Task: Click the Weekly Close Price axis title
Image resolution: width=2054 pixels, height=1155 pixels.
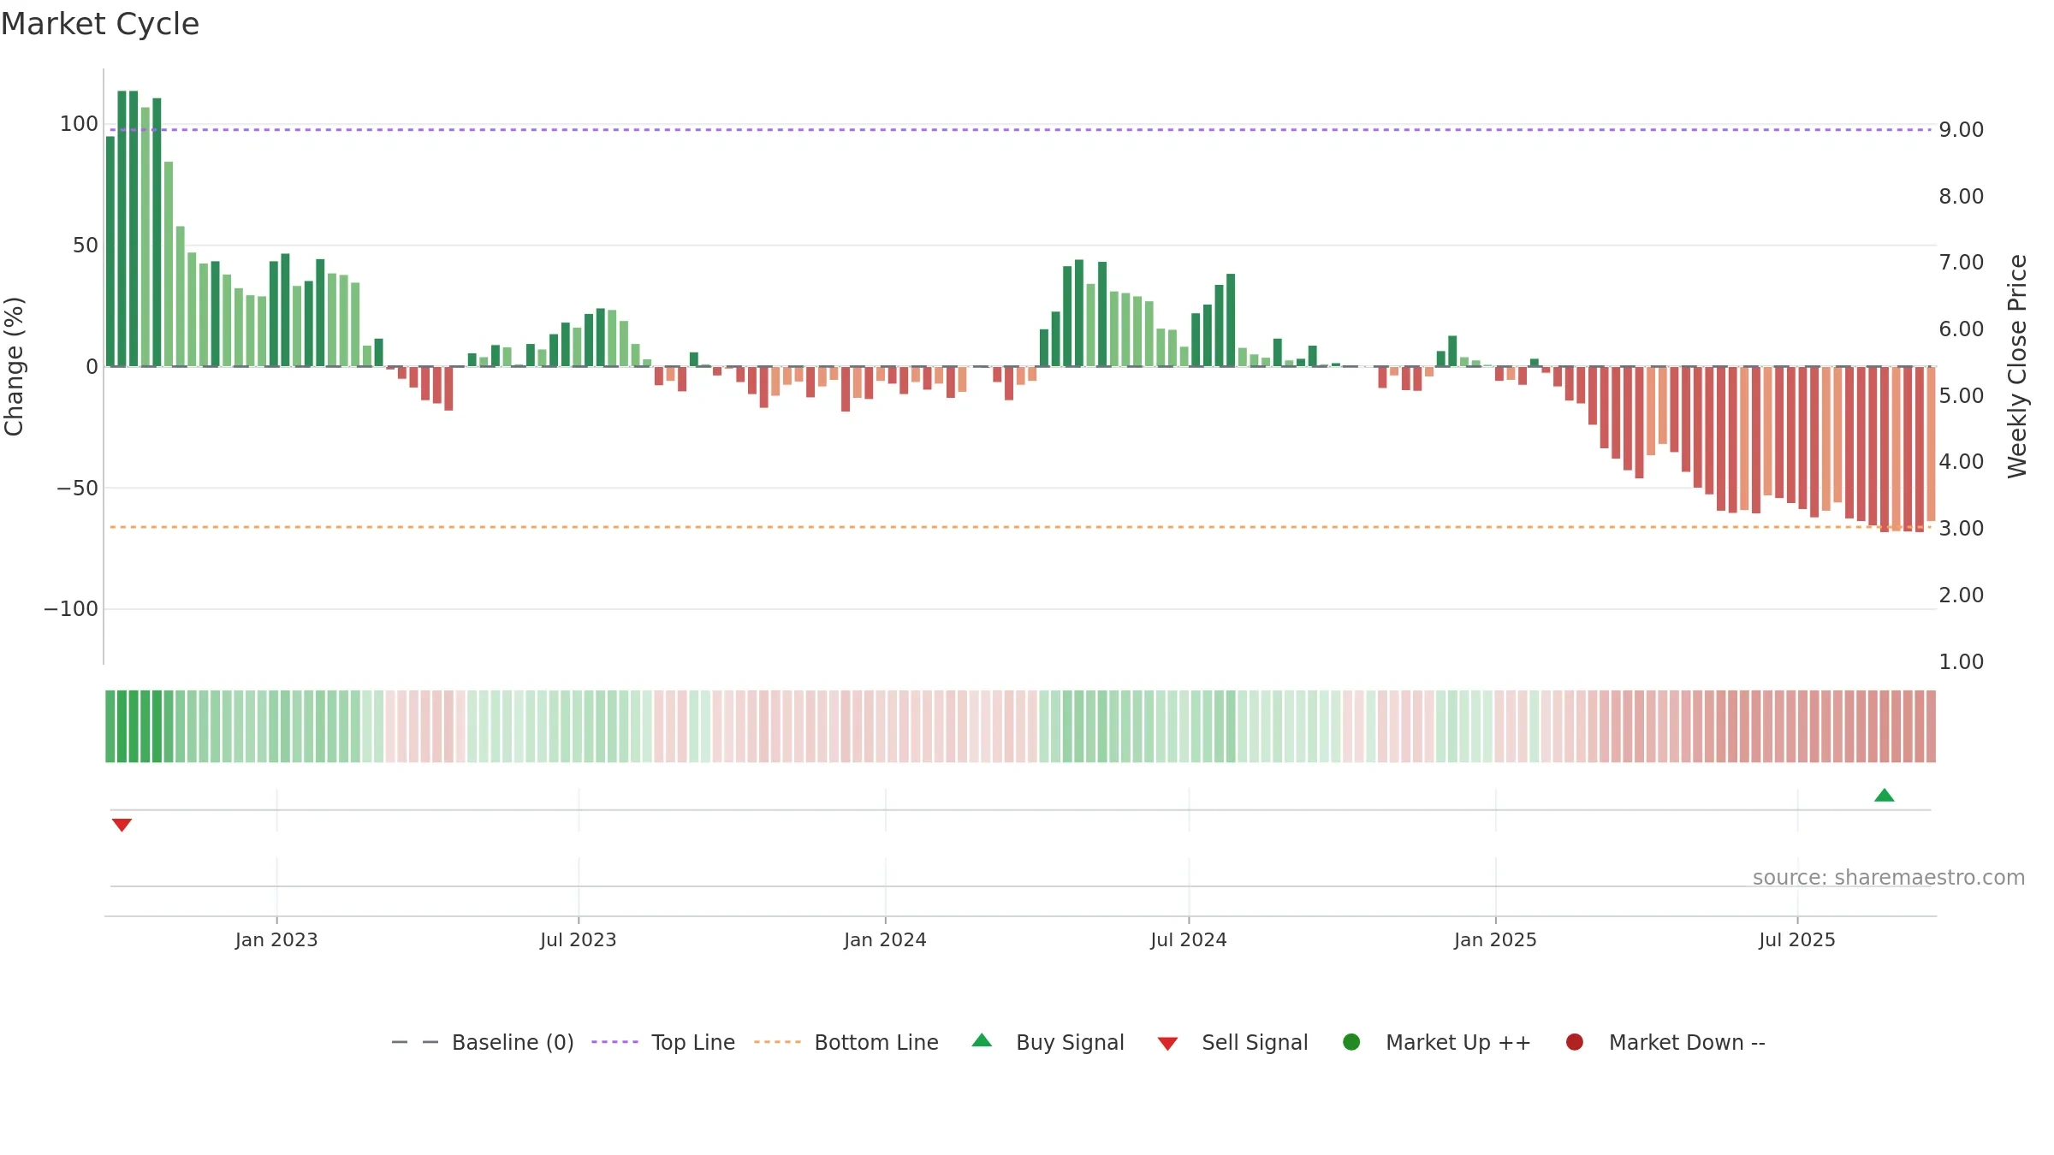Action: (x=2017, y=366)
